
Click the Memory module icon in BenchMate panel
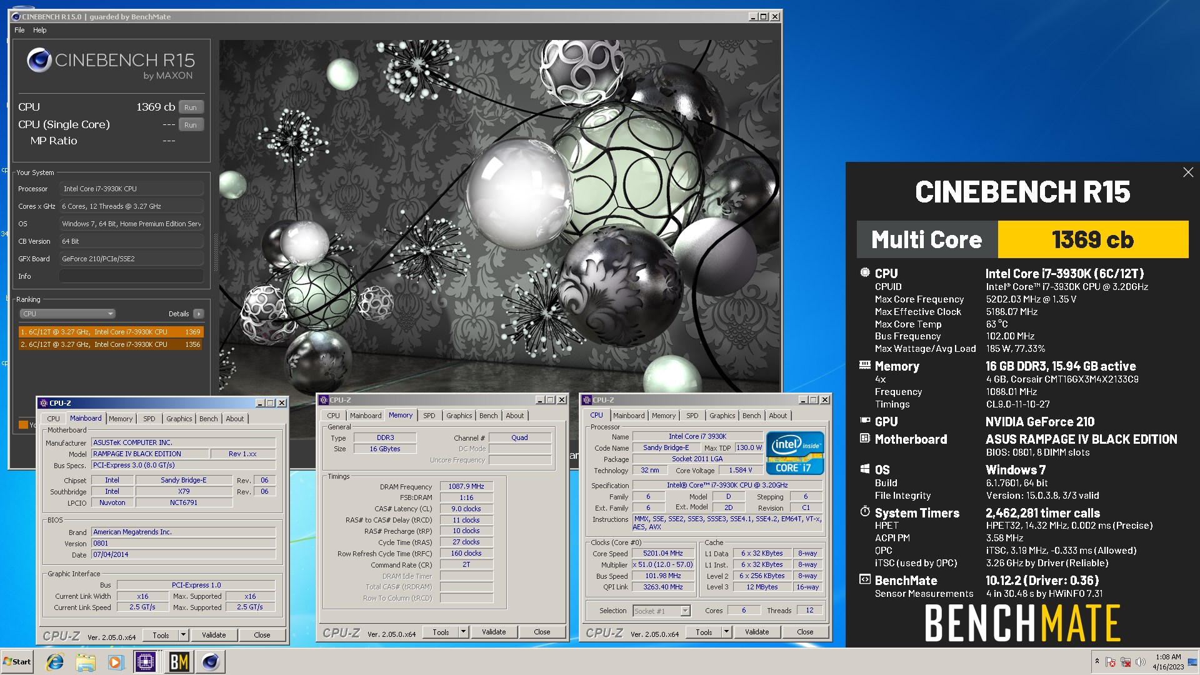click(x=865, y=364)
